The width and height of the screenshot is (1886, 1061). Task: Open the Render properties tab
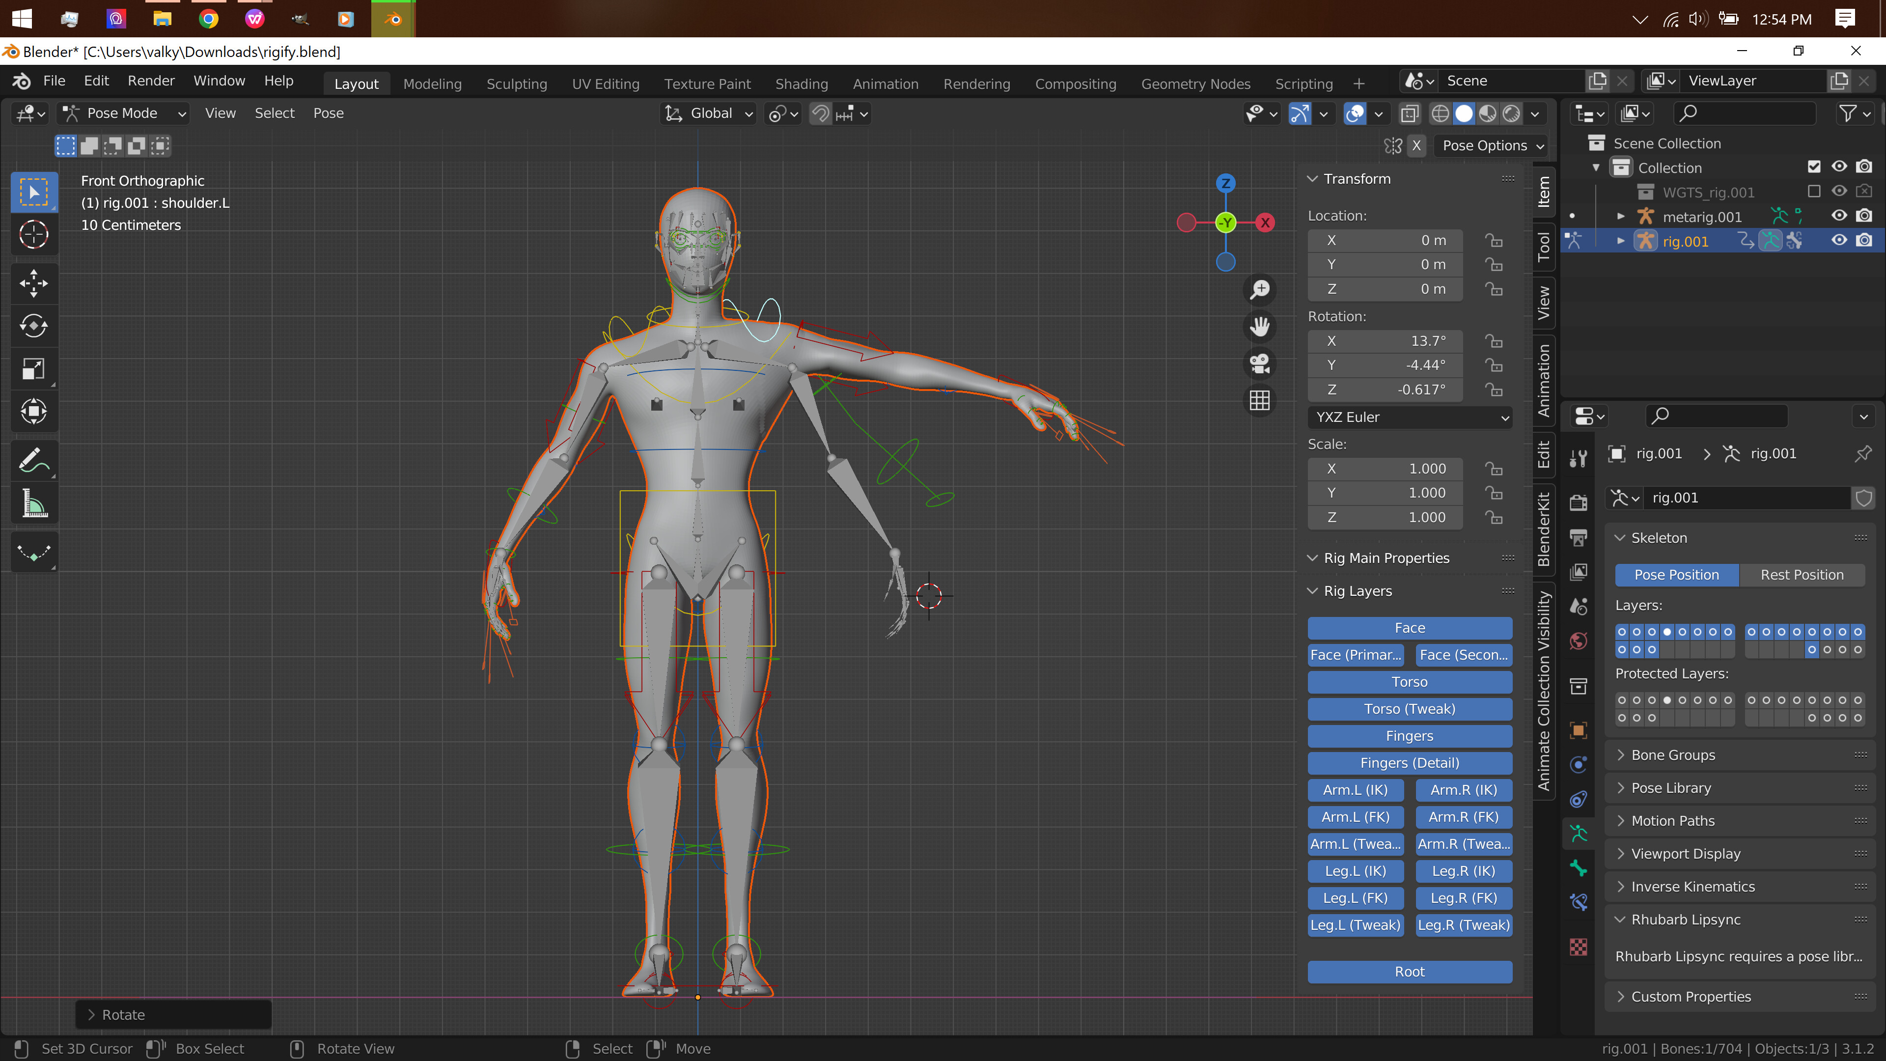click(1579, 503)
